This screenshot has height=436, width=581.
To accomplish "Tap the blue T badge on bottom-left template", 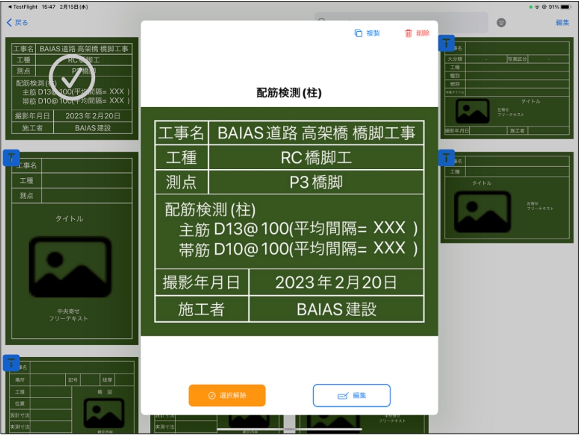I will [x=11, y=363].
